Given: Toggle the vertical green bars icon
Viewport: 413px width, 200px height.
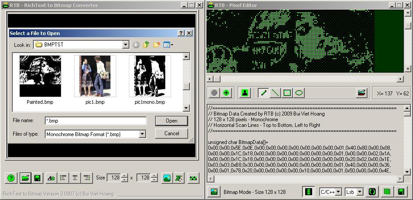Looking at the screenshot, I should point(308,192).
